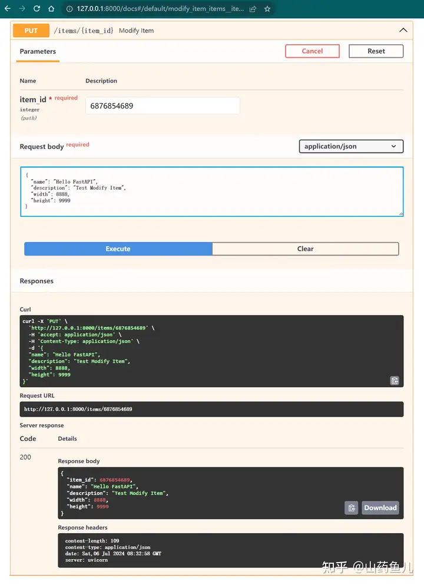
Task: Bookmark this page with the star icon
Action: [267, 9]
